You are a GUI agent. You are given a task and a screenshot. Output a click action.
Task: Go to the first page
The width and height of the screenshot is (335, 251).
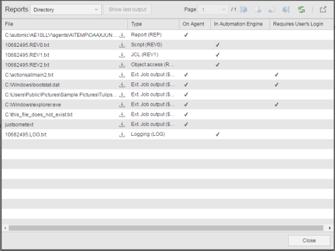click(244, 9)
